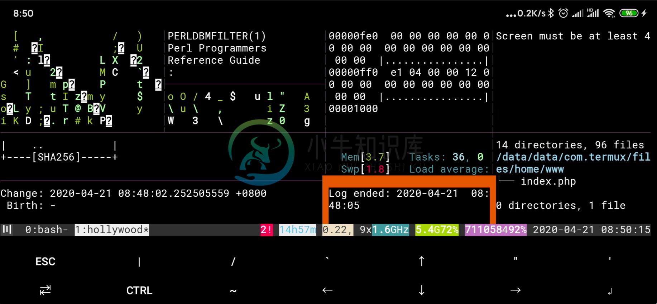Select tmux window 1:hollywood
This screenshot has height=304, width=657.
pos(111,230)
